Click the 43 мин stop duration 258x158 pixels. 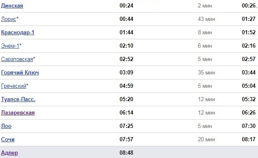click(206, 19)
